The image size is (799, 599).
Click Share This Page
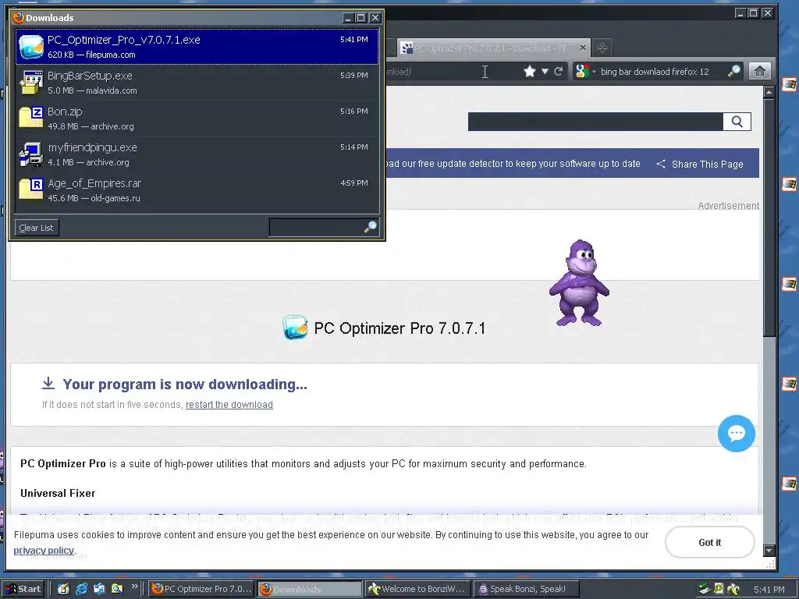tap(700, 164)
